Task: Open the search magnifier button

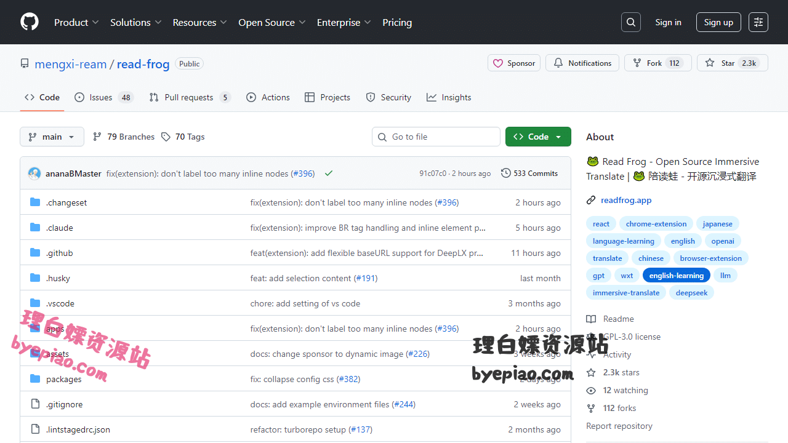Action: coord(631,22)
